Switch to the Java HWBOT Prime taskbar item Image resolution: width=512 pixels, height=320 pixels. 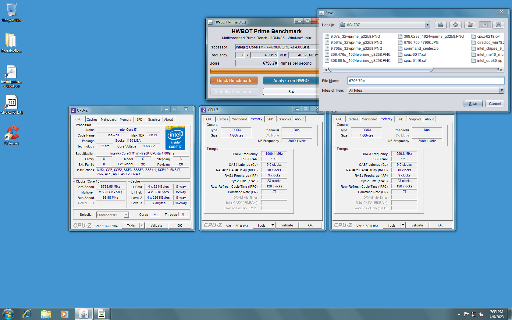[x=84, y=314]
